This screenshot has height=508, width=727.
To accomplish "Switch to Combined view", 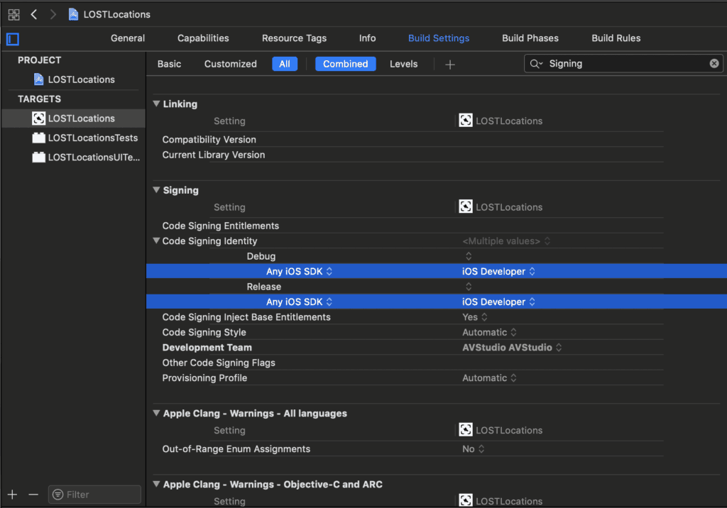I will (346, 64).
